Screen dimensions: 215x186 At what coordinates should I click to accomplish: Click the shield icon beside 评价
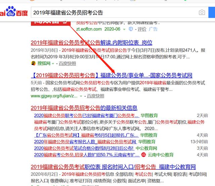[131, 29]
